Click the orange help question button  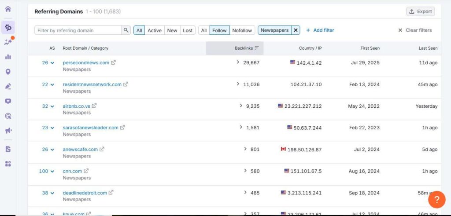click(436, 200)
